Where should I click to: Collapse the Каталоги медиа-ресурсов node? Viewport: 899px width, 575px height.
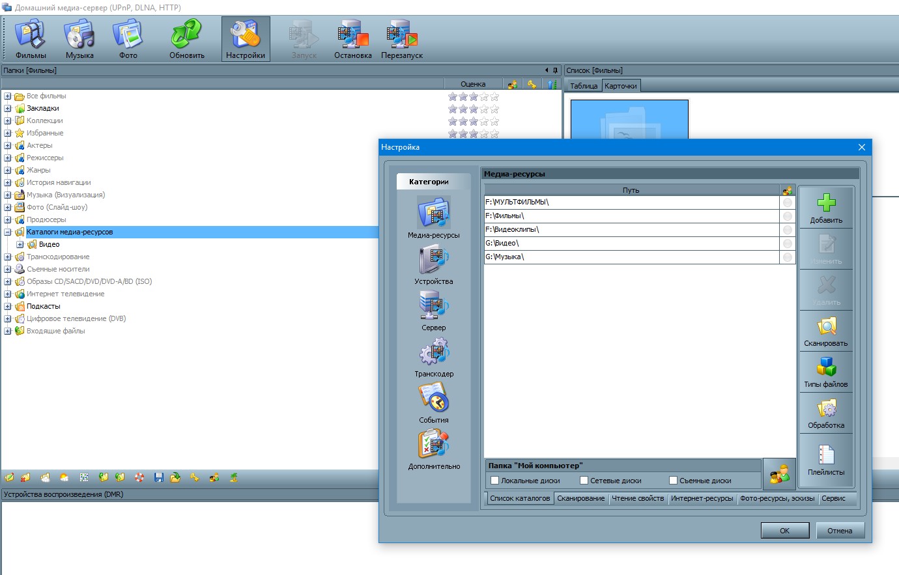coord(8,232)
